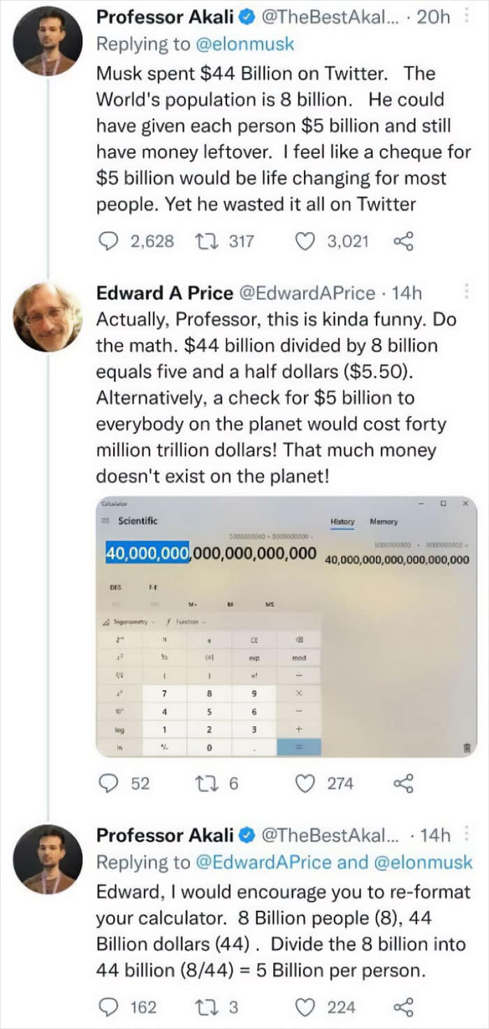The height and width of the screenshot is (1029, 489).
Task: Toggle the DEG angle mode
Action: click(x=115, y=588)
